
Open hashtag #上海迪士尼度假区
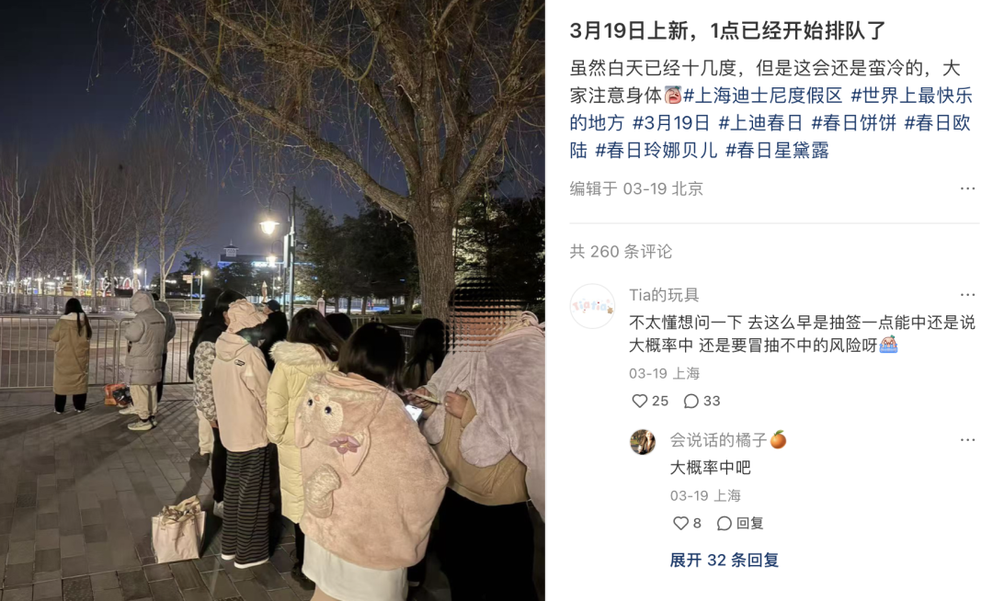point(763,96)
